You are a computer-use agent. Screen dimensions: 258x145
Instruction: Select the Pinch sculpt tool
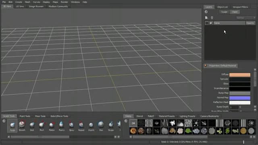pyautogui.click(x=42, y=126)
